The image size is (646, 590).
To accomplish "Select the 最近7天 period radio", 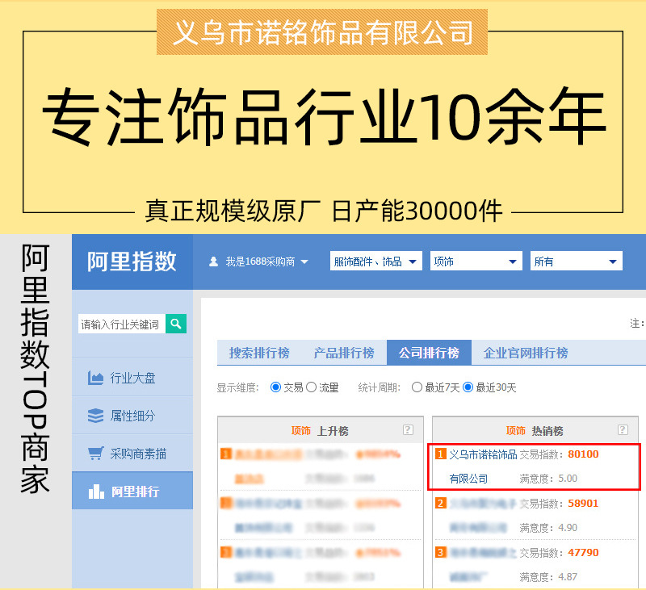I will pyautogui.click(x=417, y=387).
